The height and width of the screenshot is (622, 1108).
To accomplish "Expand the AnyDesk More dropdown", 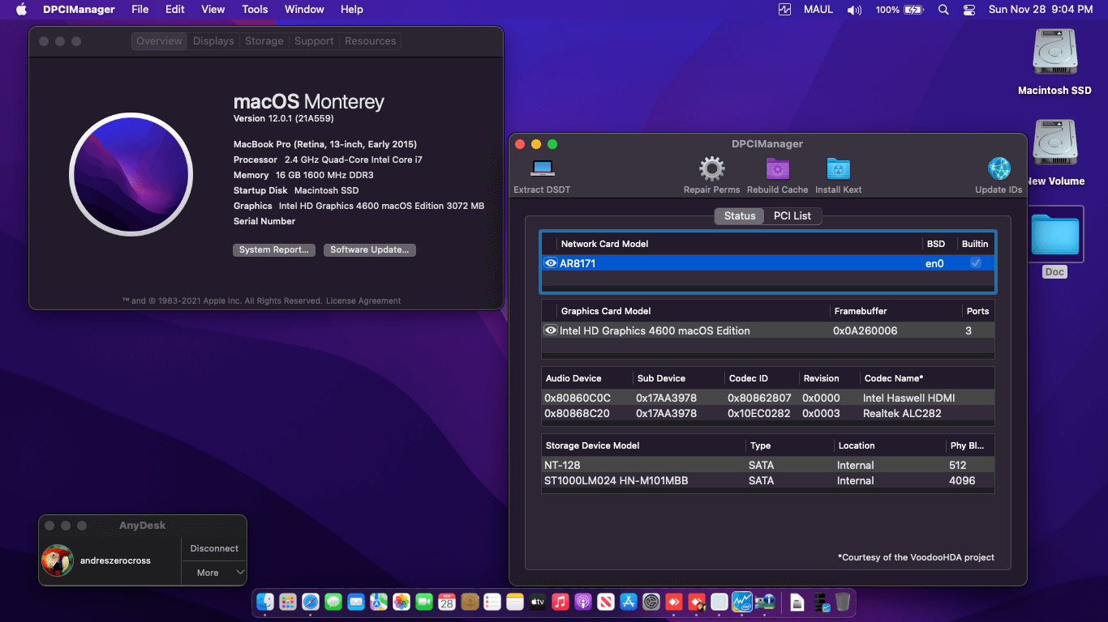I will (x=215, y=573).
